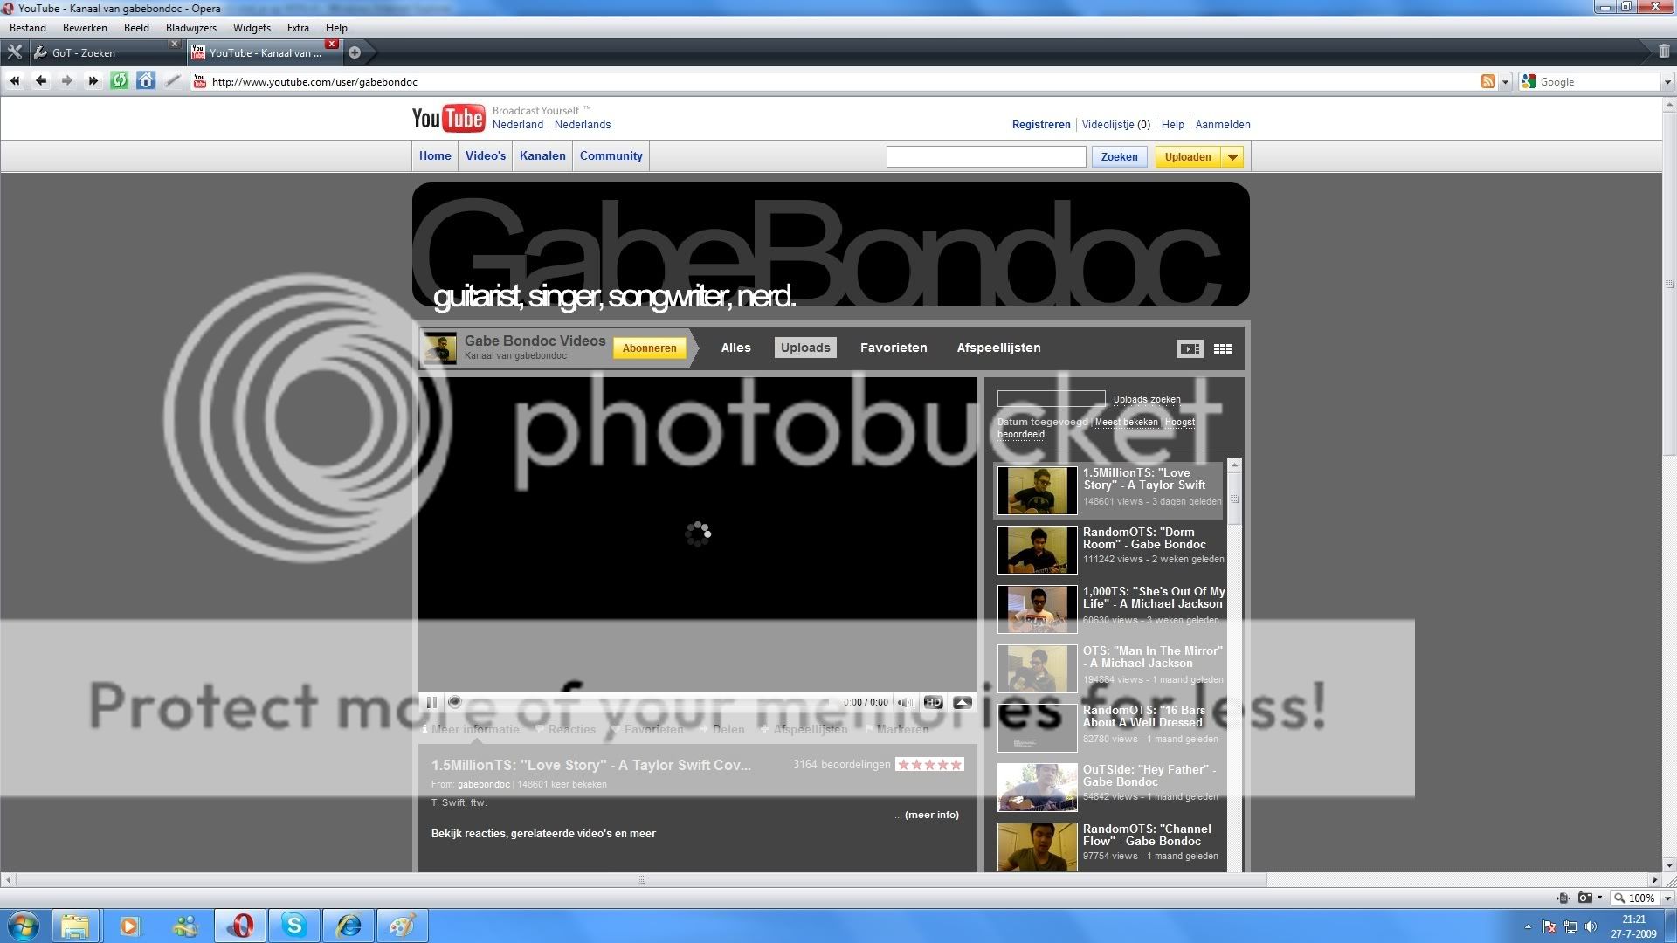
Task: Show hidden system tray icons arrow
Action: (1527, 926)
